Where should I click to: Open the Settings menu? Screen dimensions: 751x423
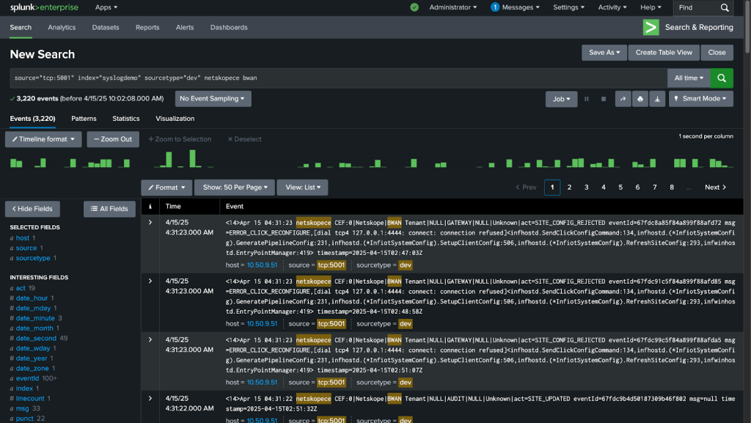pyautogui.click(x=568, y=7)
